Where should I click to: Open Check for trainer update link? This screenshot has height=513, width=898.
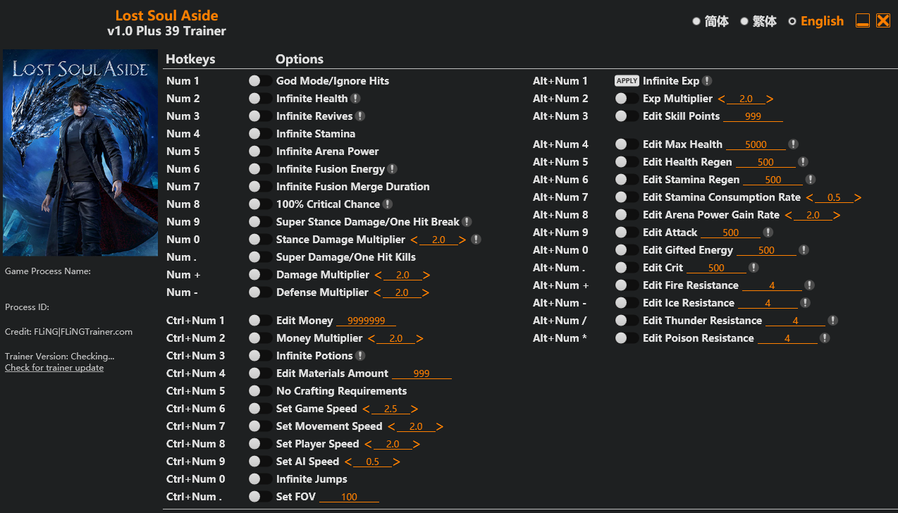click(x=54, y=368)
